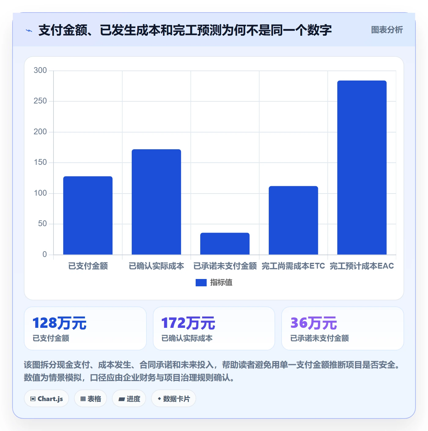Screen dimensions: 428x431
Task: Click the 已承诺未支付金额 caption under 36万元
Action: click(x=319, y=338)
